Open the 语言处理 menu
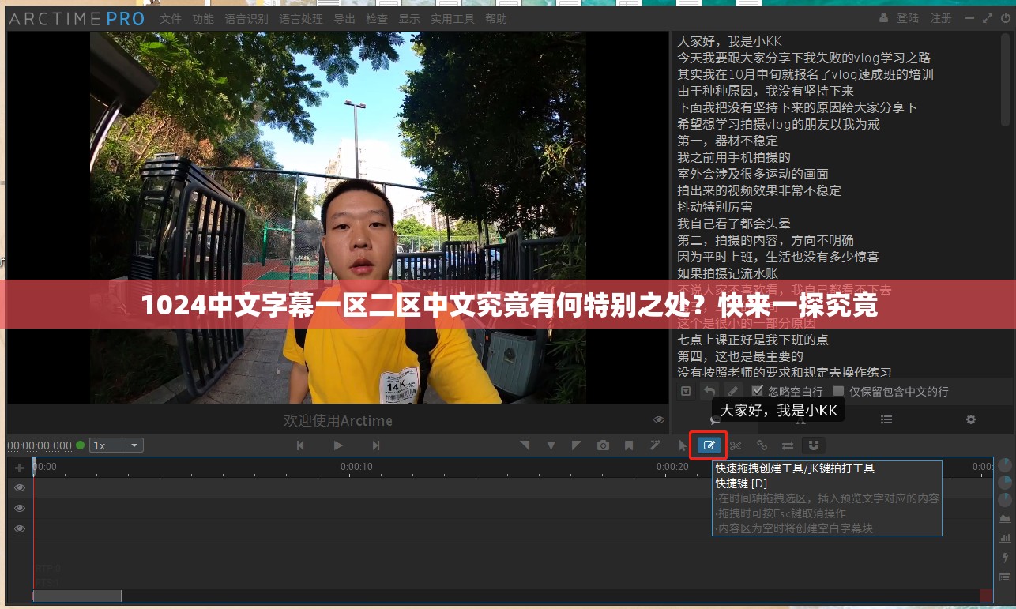The width and height of the screenshot is (1016, 609). (301, 18)
